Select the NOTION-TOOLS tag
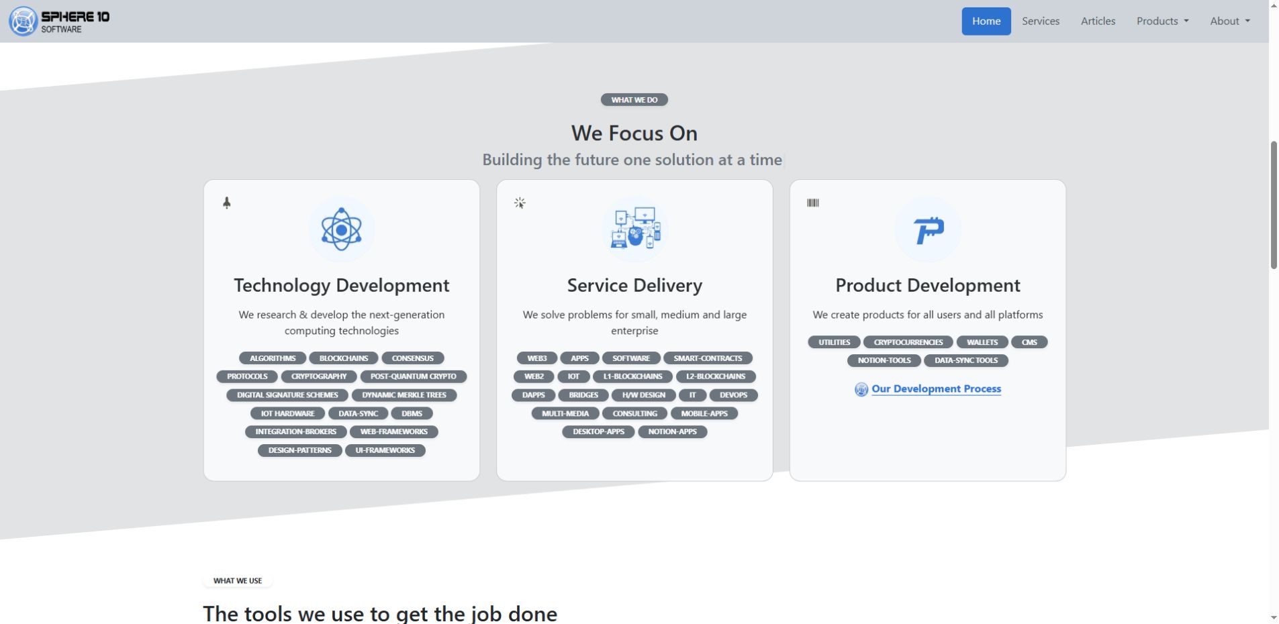The height and width of the screenshot is (624, 1279). (884, 360)
